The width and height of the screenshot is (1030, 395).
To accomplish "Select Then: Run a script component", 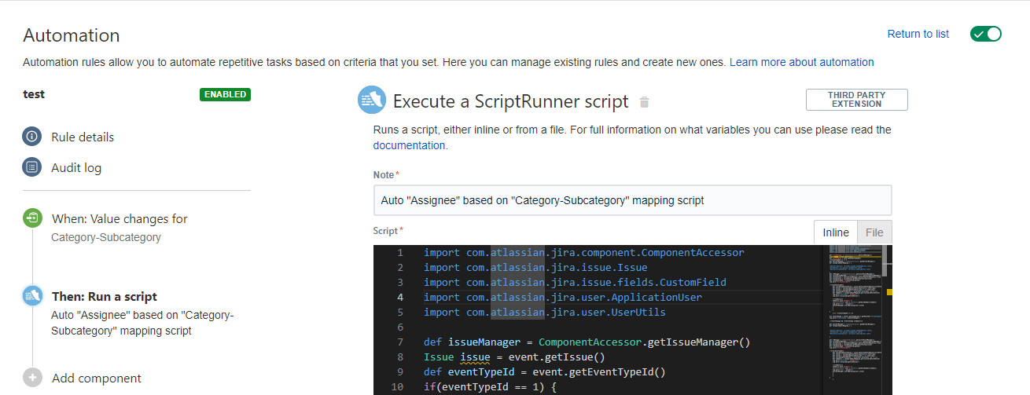I will click(x=105, y=296).
